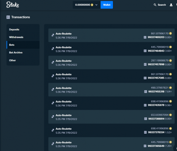Click coin icon next to 297.19998679

coord(171,60)
